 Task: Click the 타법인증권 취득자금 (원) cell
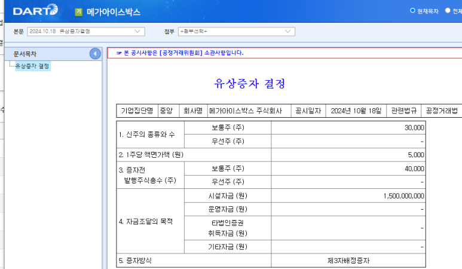pos(228,228)
